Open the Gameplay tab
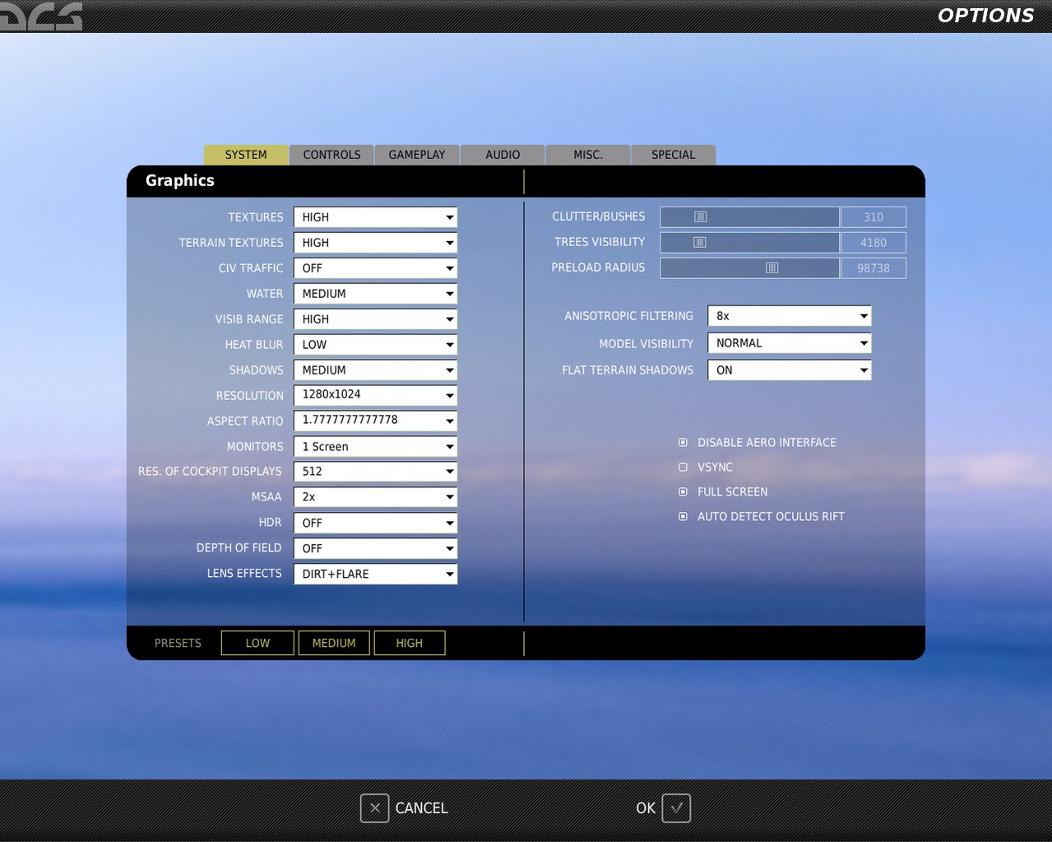1052x842 pixels. click(x=417, y=155)
